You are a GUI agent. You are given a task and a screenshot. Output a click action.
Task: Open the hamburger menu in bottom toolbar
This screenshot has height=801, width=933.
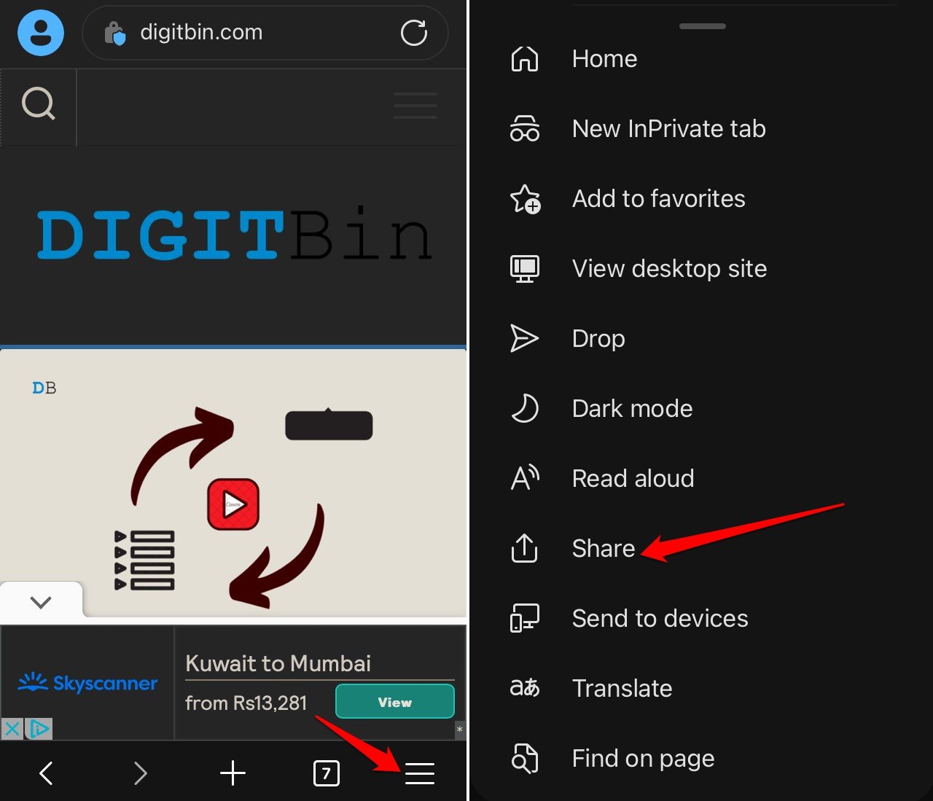click(x=420, y=773)
